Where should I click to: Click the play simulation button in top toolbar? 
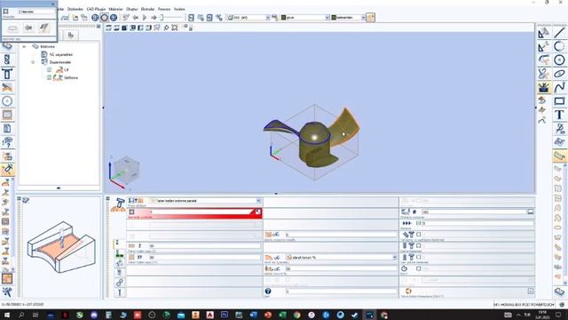pos(144,18)
